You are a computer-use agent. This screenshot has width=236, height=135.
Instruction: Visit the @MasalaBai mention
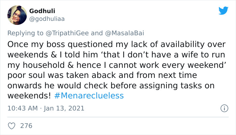pyautogui.click(x=124, y=33)
